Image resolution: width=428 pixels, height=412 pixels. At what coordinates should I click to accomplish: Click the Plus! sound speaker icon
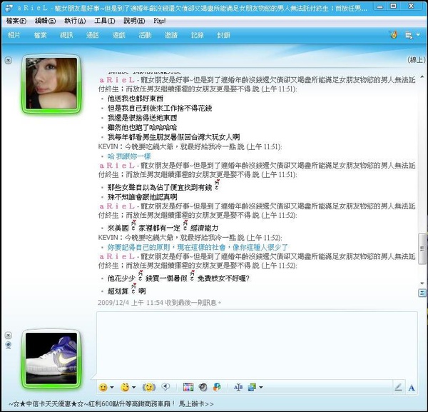[203, 387]
